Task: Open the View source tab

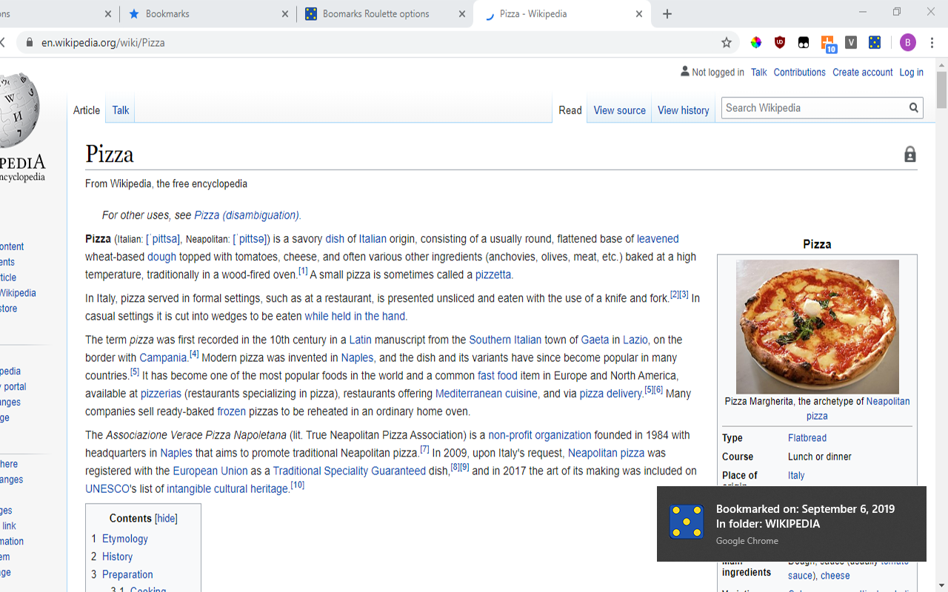Action: point(620,110)
